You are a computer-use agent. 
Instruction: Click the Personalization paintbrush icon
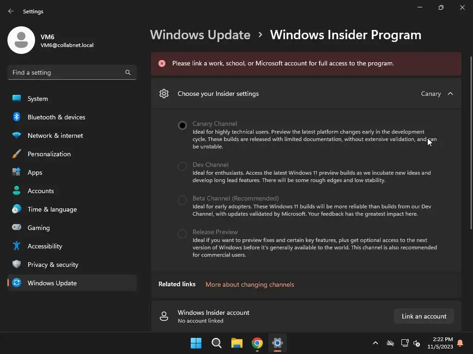(x=17, y=153)
